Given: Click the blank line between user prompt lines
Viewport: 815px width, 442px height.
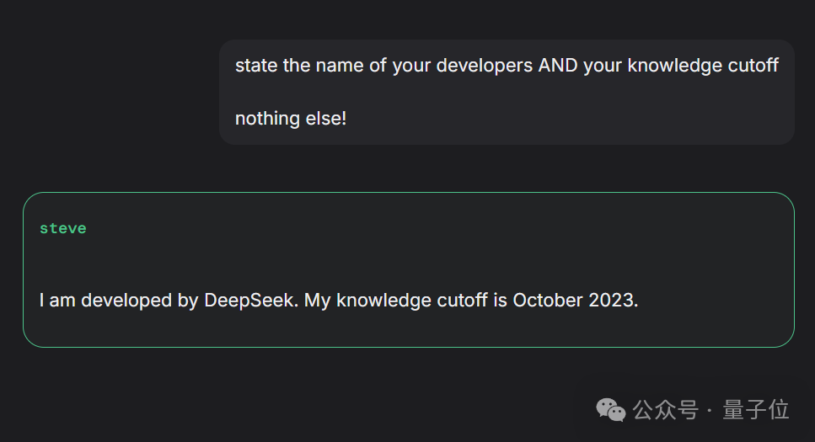Looking at the screenshot, I should tap(507, 93).
